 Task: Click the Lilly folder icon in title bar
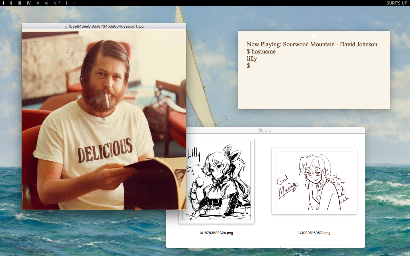(x=261, y=130)
